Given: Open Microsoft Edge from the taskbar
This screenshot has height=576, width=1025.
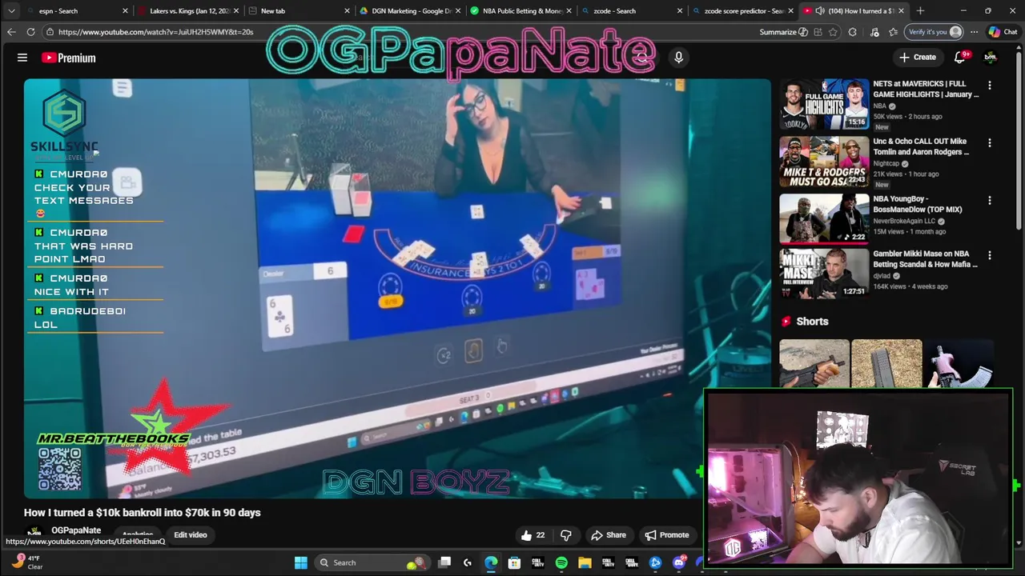Looking at the screenshot, I should (x=491, y=562).
